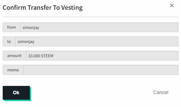Focus the amount input field
Image resolution: width=181 pixels, height=107 pixels.
point(102,56)
